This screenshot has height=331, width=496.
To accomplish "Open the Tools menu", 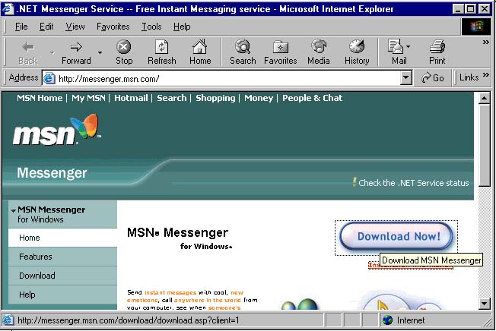I will 151,27.
